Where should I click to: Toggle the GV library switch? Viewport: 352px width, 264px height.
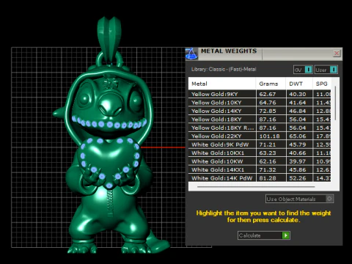tap(303, 70)
